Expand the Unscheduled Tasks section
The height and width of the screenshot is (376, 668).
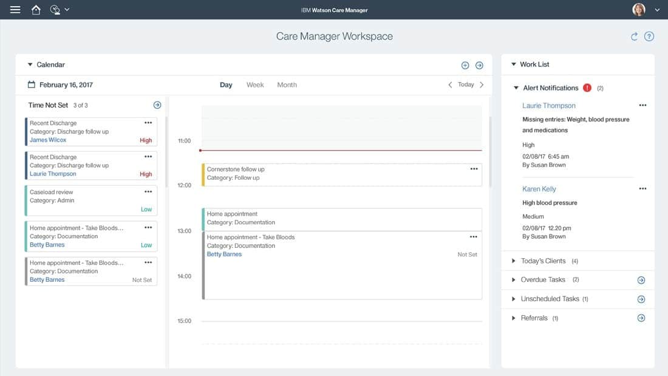(x=513, y=299)
